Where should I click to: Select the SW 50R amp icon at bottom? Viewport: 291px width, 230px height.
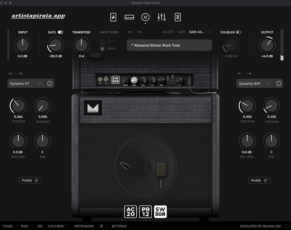click(x=160, y=212)
